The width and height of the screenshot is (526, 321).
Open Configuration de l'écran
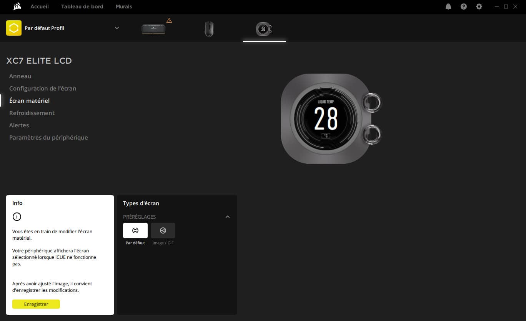point(43,89)
